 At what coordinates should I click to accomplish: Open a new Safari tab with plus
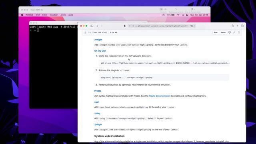[238, 26]
